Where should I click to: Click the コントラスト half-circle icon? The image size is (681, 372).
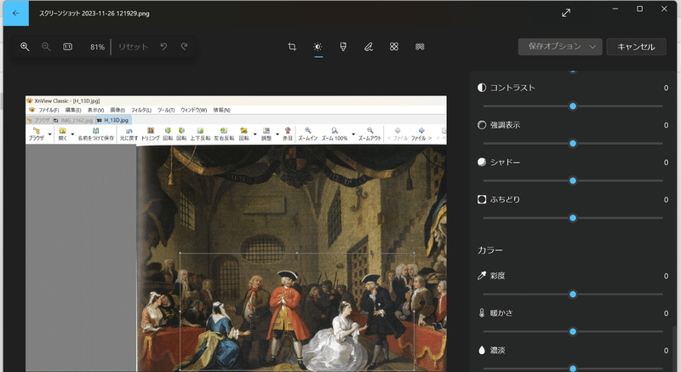click(x=482, y=88)
